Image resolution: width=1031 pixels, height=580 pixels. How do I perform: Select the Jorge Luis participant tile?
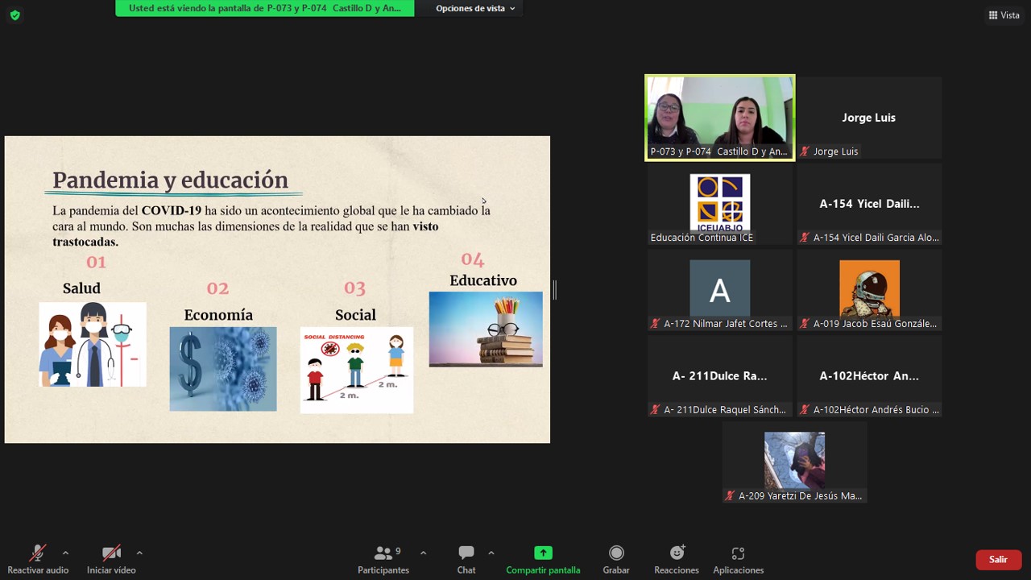coord(869,118)
